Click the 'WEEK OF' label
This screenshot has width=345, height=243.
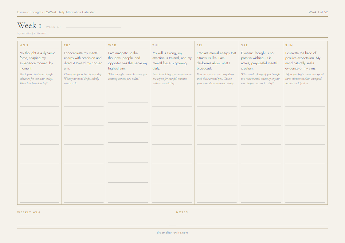53,27
